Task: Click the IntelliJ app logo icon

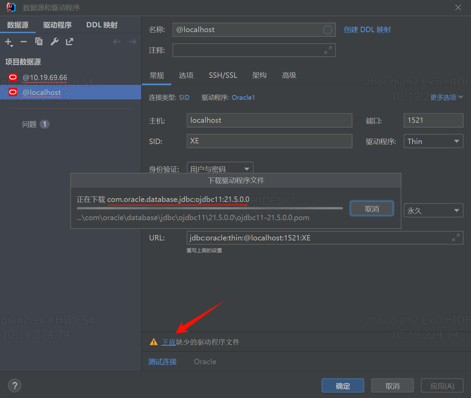Action: coord(11,7)
